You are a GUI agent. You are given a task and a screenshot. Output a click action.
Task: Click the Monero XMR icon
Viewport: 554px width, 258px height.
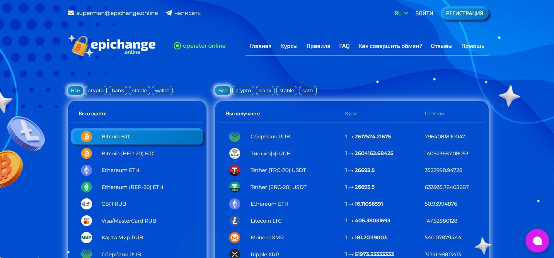[x=235, y=238]
